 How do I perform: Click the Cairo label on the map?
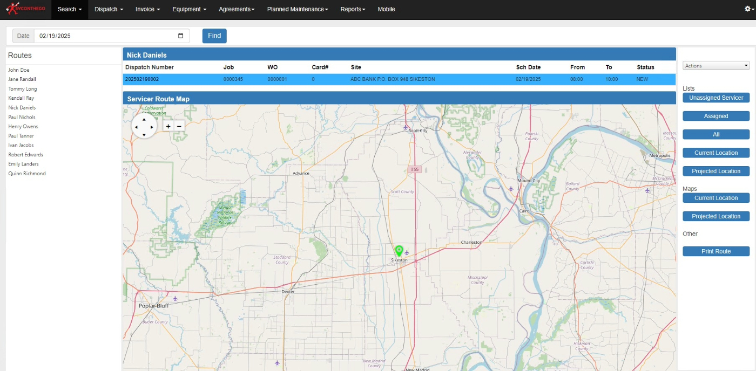[x=523, y=211]
